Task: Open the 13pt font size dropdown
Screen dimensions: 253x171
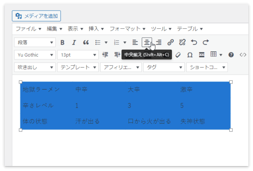Action: 78,55
